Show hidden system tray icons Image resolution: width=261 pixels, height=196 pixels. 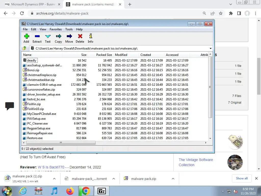223,191
